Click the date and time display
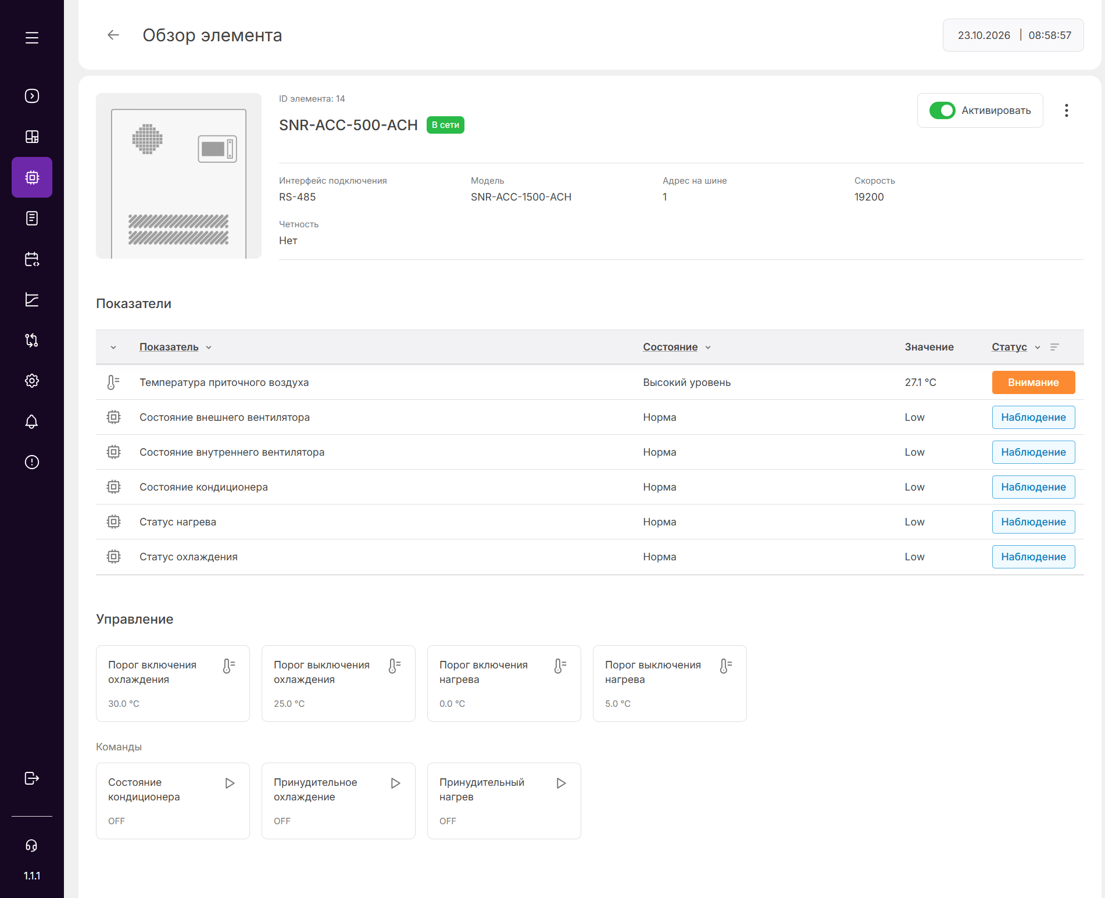Screen dimensions: 1105x898 (1013, 35)
